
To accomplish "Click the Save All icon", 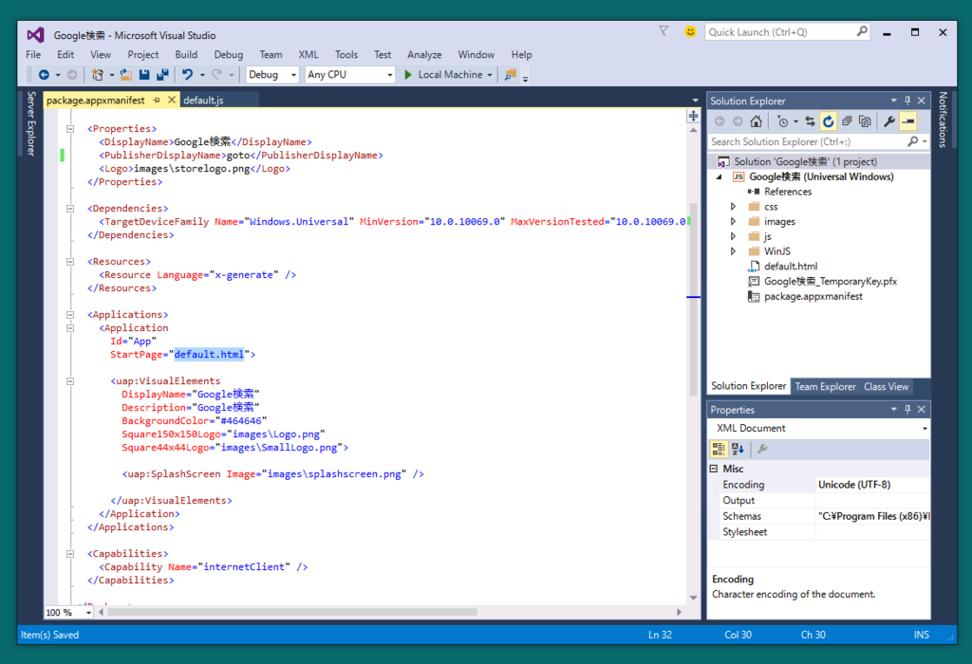I will coord(162,74).
